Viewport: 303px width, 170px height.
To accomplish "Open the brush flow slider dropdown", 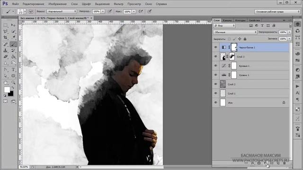I will pyautogui.click(x=134, y=11).
